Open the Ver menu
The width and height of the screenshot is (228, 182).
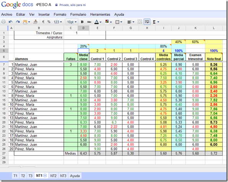click(32, 14)
